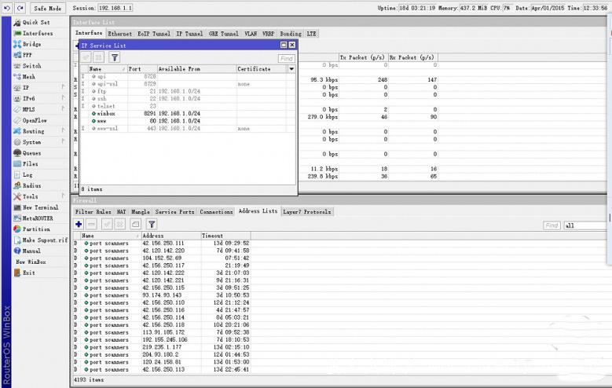The image size is (612, 388).
Task: Switch to the VRRP tab
Action: (268, 34)
